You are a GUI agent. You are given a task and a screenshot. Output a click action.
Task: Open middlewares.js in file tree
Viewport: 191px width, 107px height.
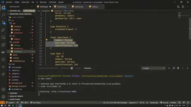click(x=19, y=61)
